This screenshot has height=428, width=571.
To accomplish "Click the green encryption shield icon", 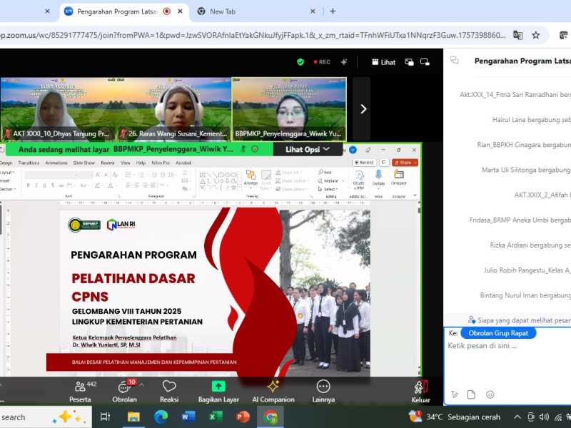I will 300,62.
